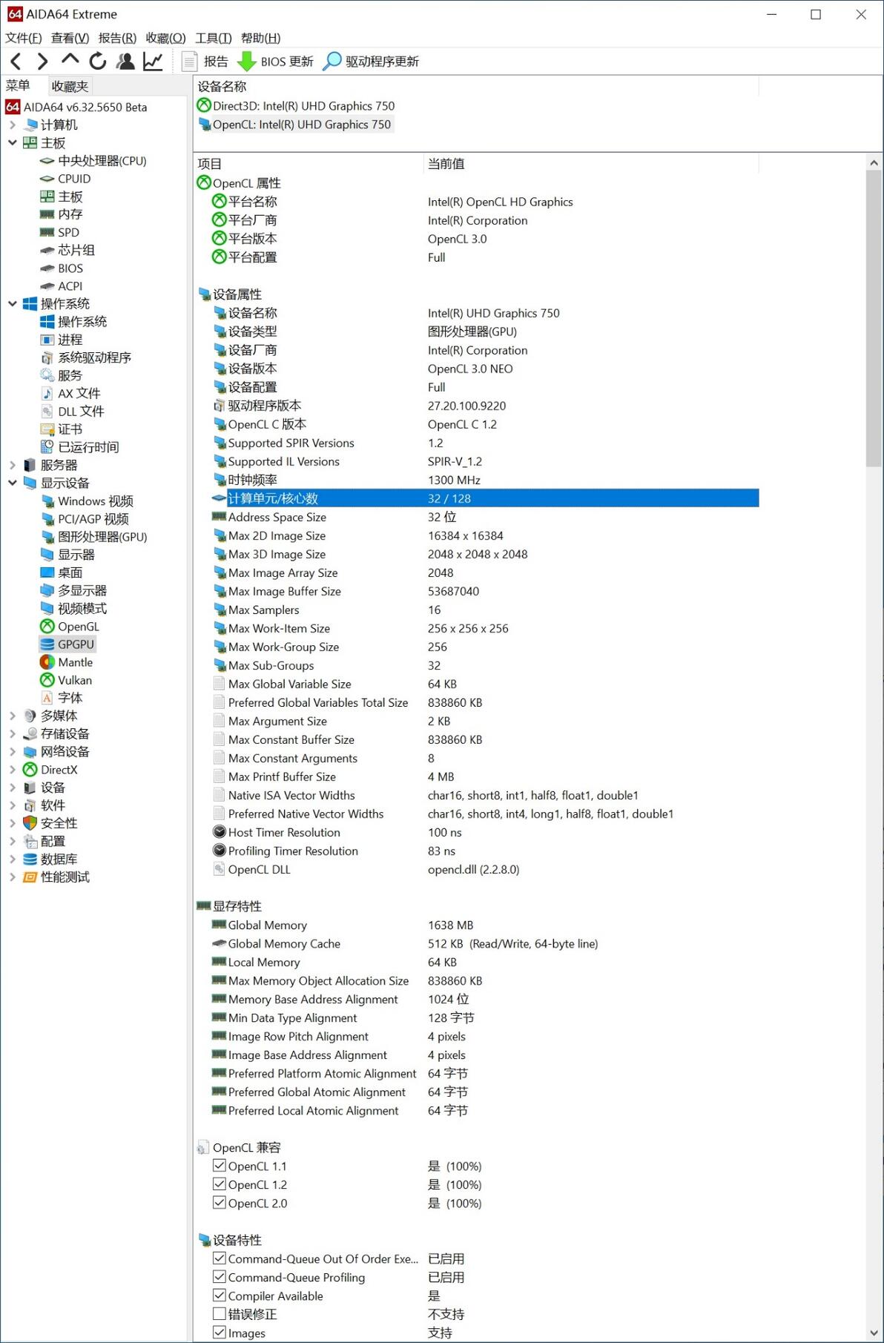
Task: Collapse the 显示设备 tree node
Action: [13, 483]
